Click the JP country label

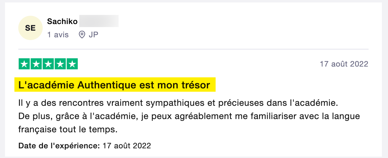(x=93, y=35)
